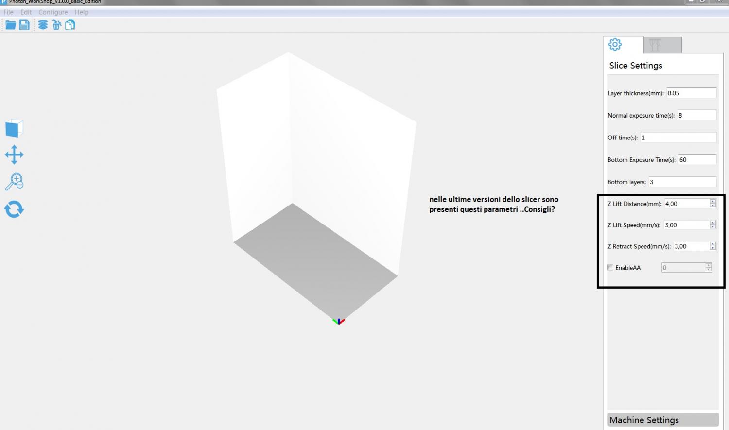
Task: Open file with the folder toolbar icon
Action: coord(10,25)
